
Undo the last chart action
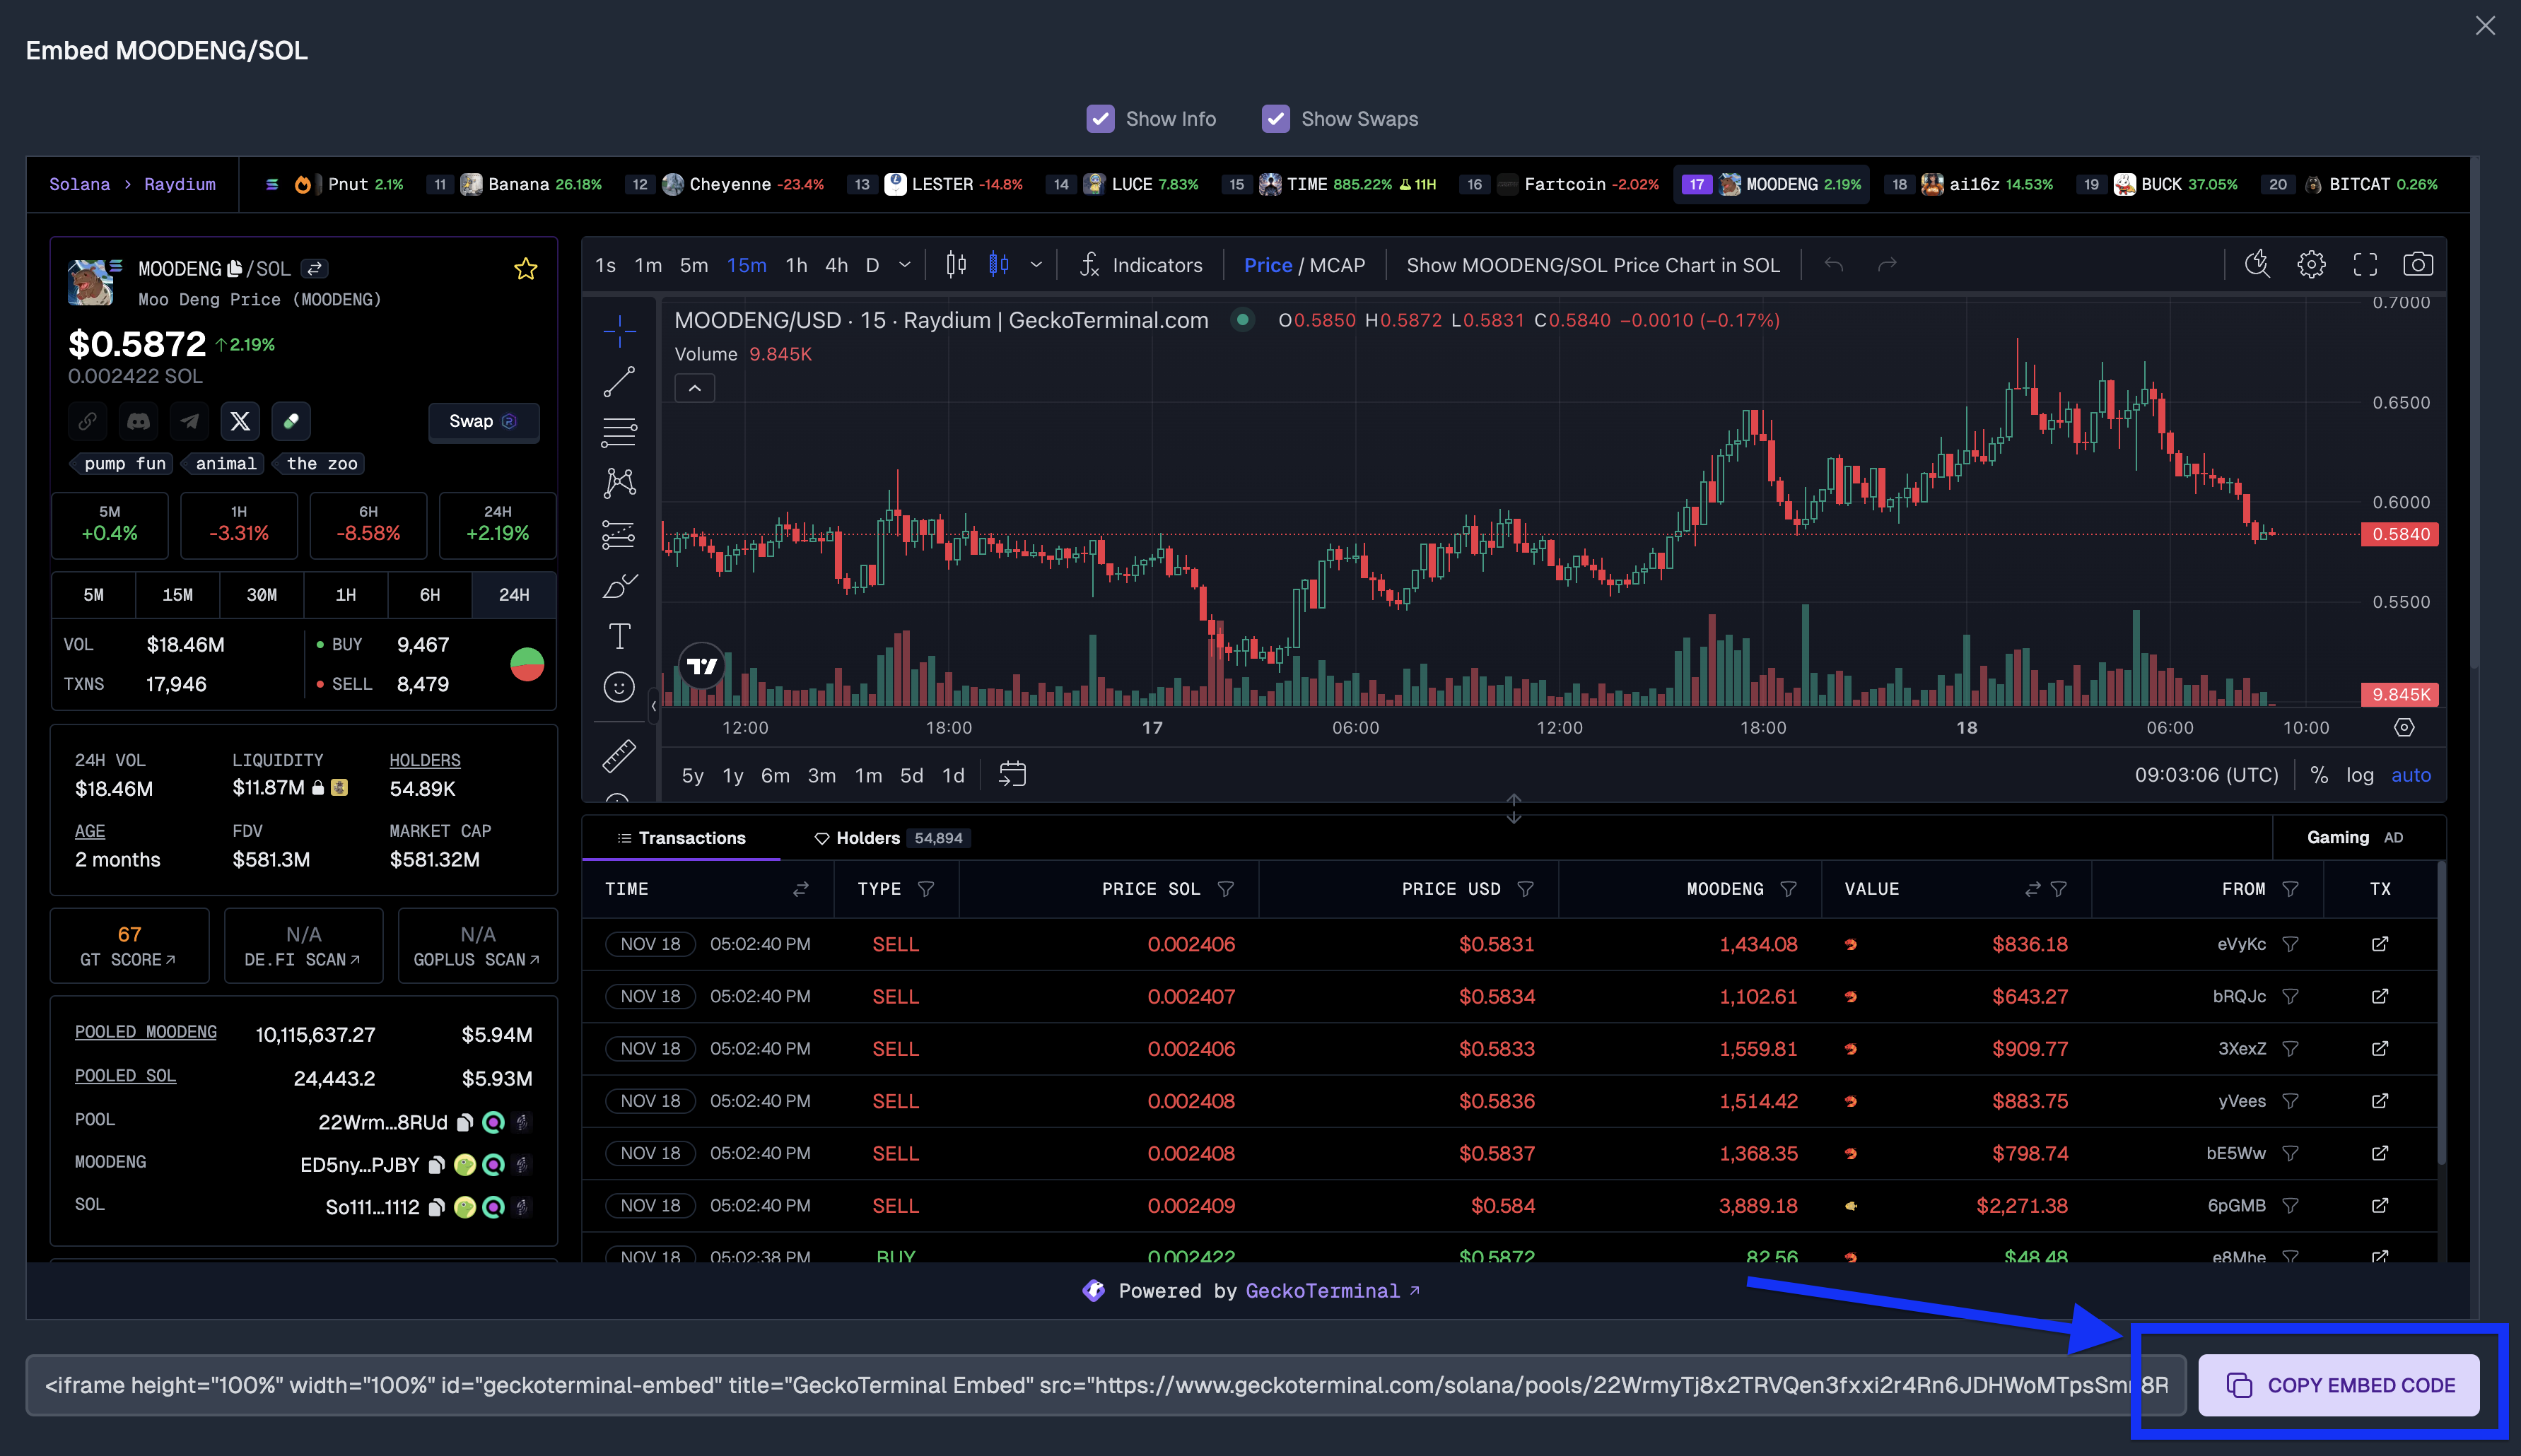pyautogui.click(x=1833, y=265)
